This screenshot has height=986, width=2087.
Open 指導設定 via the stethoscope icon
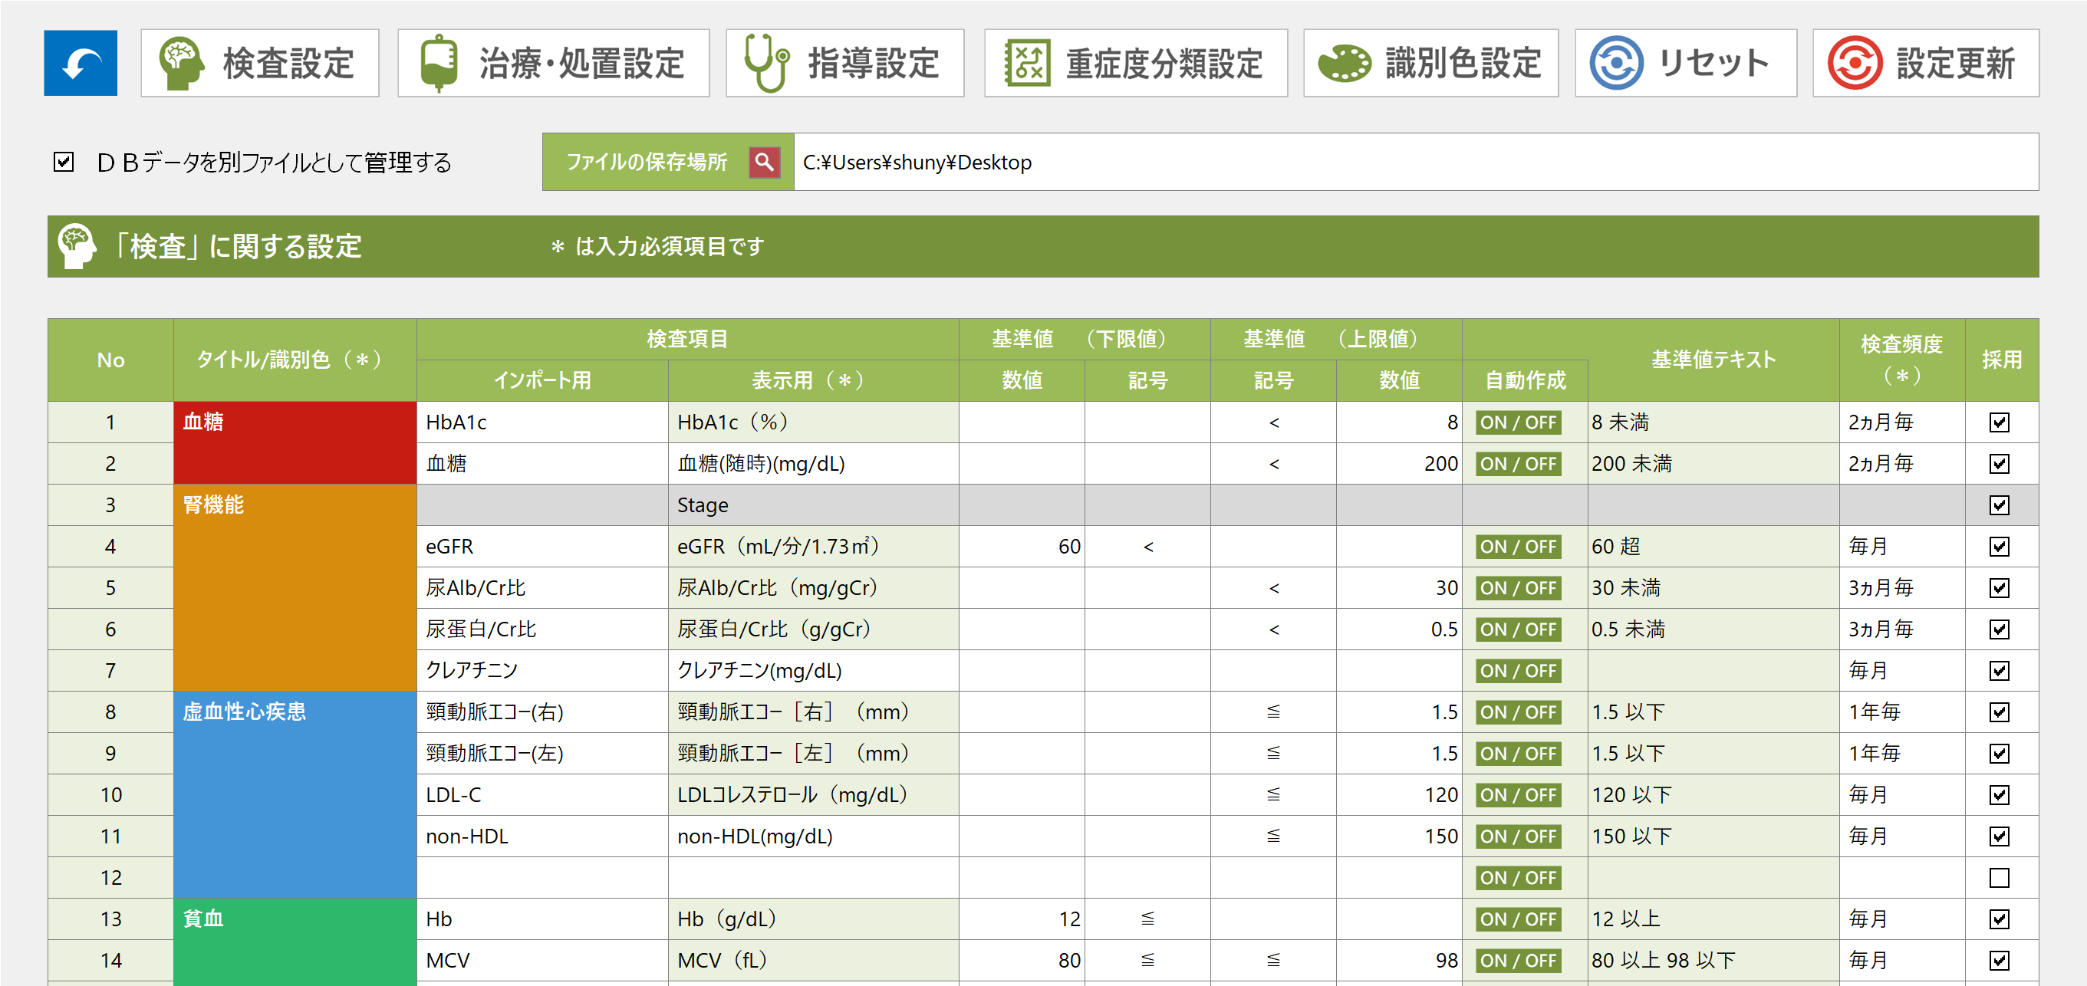point(765,63)
